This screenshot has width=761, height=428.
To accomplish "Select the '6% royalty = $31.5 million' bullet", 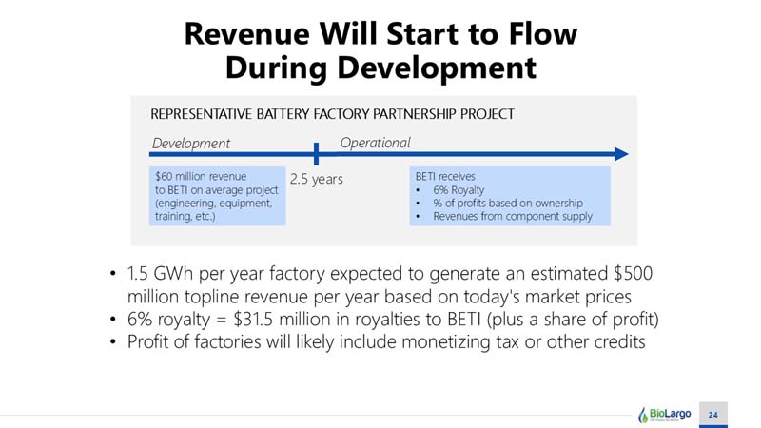I will click(x=393, y=320).
